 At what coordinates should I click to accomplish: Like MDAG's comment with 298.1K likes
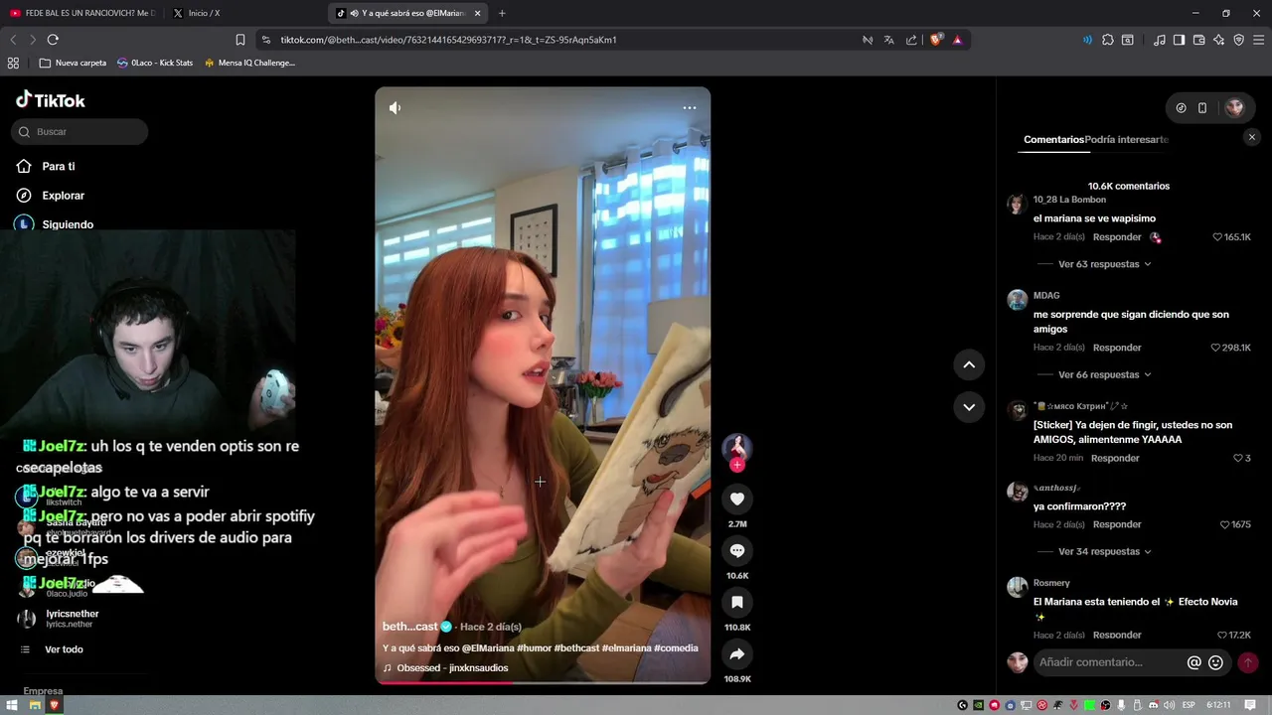1215,348
